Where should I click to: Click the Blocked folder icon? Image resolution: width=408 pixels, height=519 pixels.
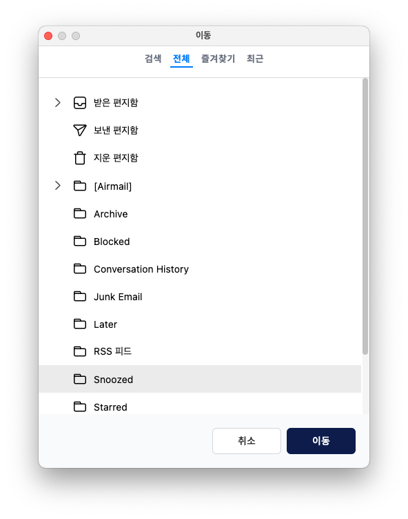click(x=80, y=242)
